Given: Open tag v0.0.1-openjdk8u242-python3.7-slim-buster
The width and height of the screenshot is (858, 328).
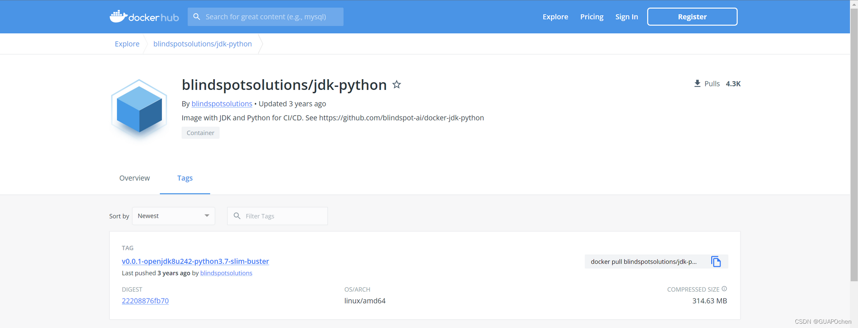Looking at the screenshot, I should 195,261.
